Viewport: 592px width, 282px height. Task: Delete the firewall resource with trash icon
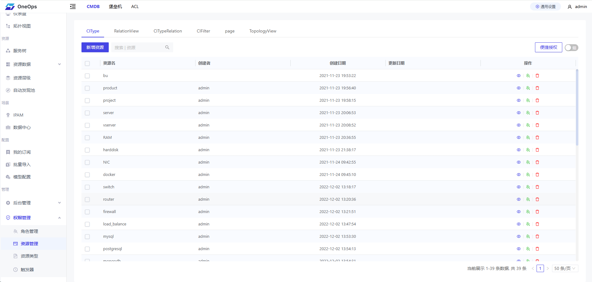click(x=537, y=212)
